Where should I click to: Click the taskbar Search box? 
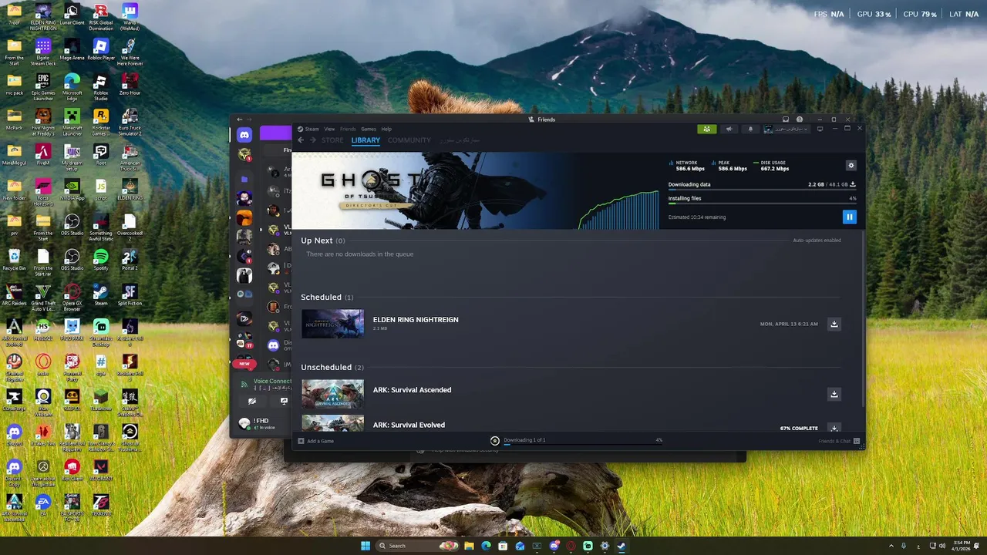416,546
